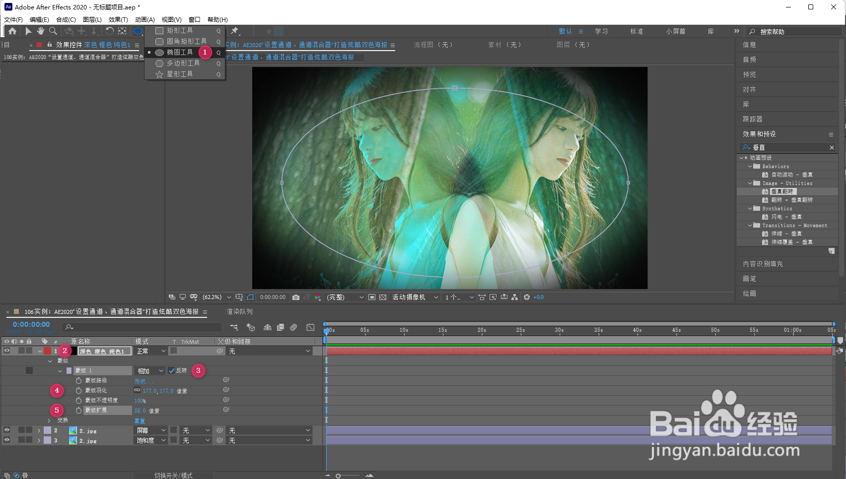Open the 合成(C) menu
The image size is (846, 479).
click(x=66, y=20)
